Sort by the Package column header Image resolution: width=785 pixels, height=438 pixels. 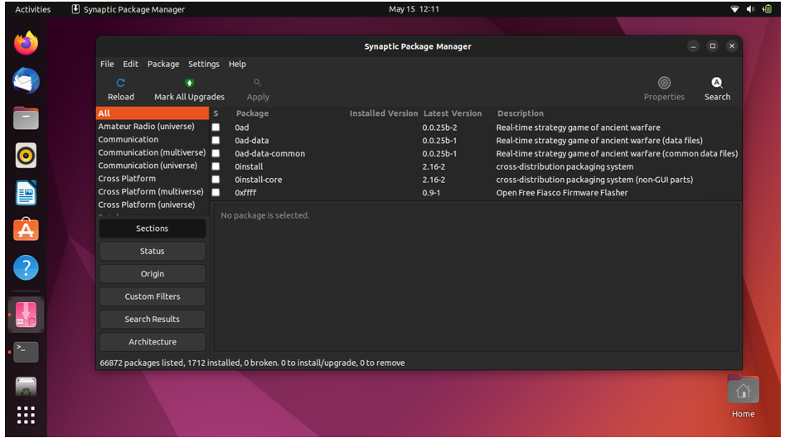point(252,113)
